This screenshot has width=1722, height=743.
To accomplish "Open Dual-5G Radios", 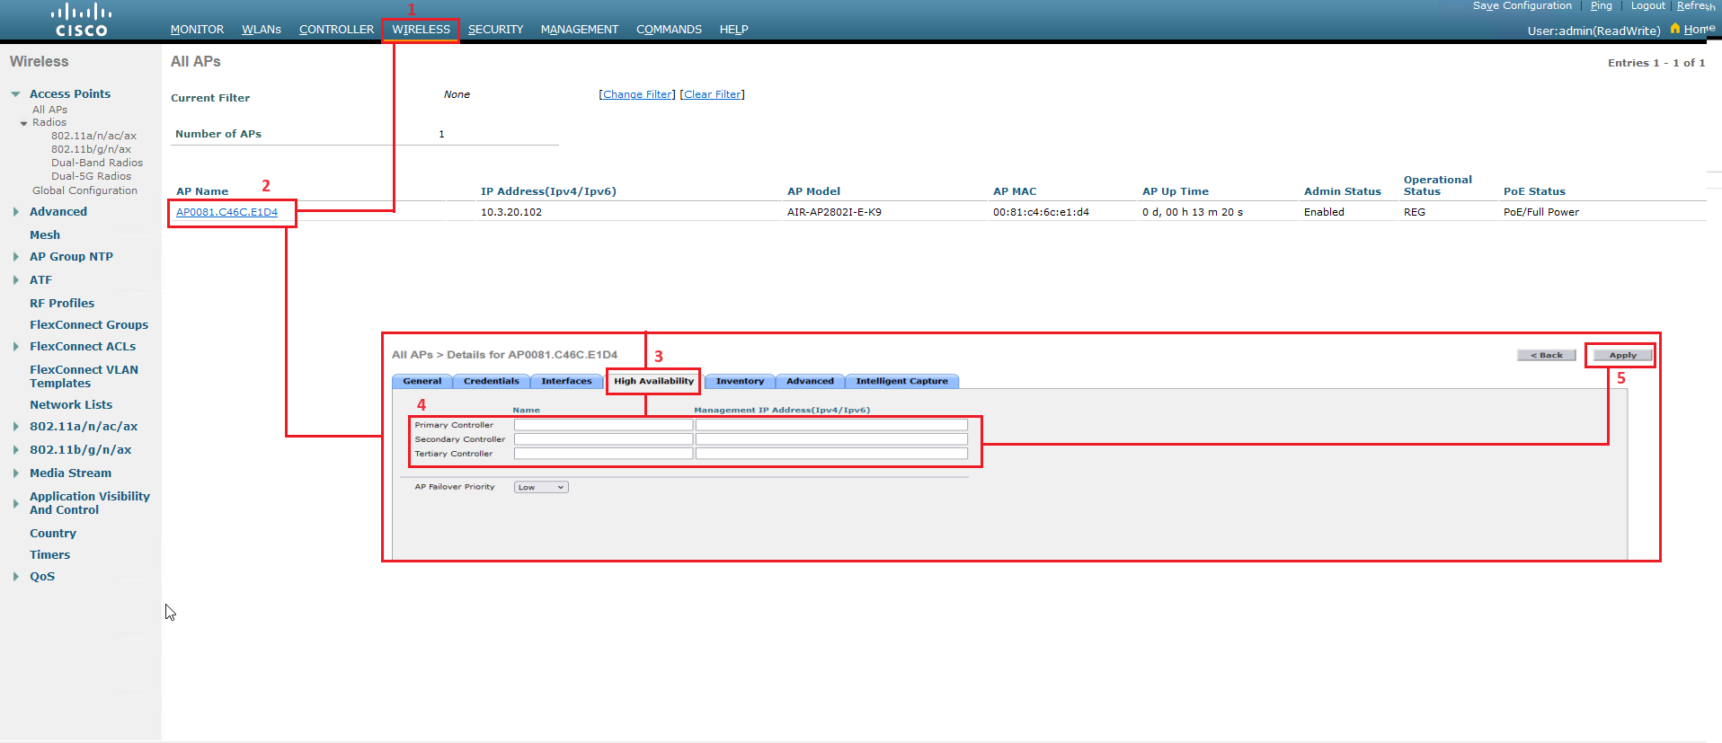I will [91, 176].
